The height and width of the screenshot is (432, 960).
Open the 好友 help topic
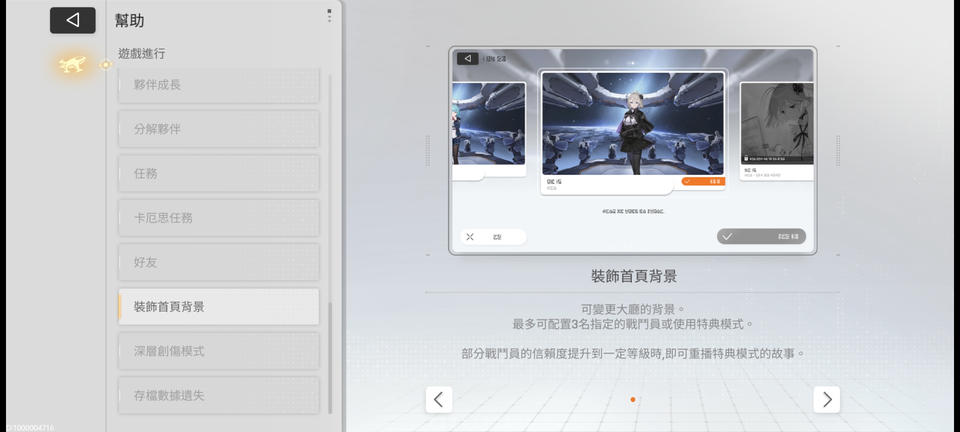point(219,262)
